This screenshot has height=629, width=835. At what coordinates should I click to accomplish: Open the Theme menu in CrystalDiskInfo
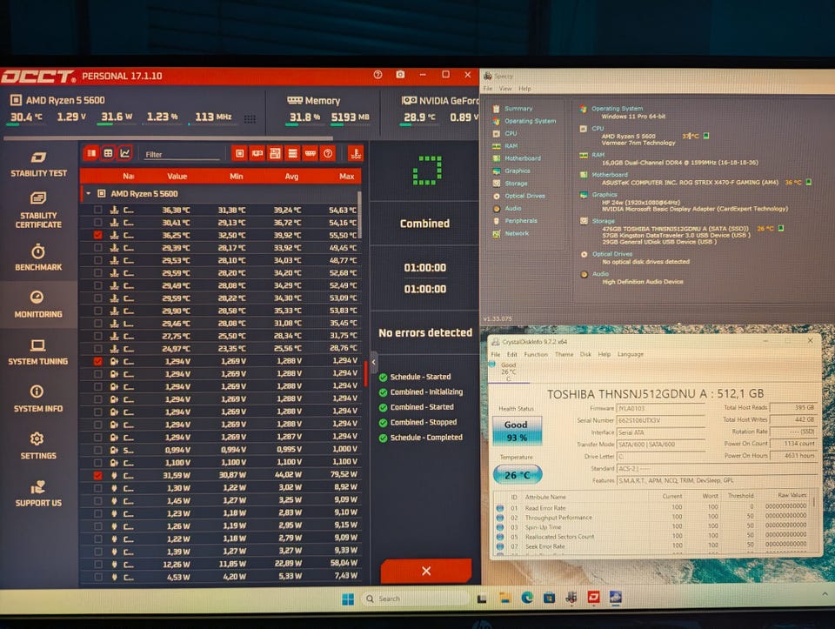pyautogui.click(x=564, y=354)
